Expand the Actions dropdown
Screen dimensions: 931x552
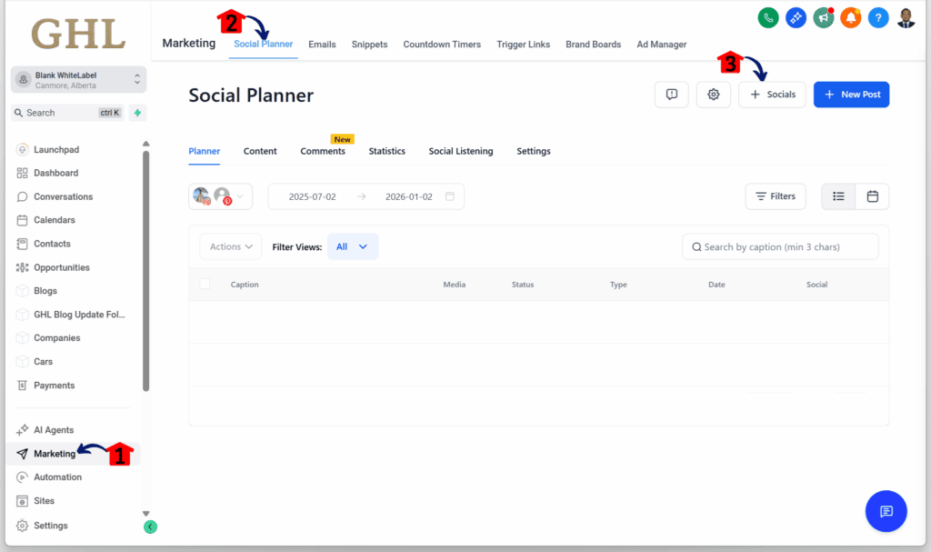pyautogui.click(x=230, y=246)
